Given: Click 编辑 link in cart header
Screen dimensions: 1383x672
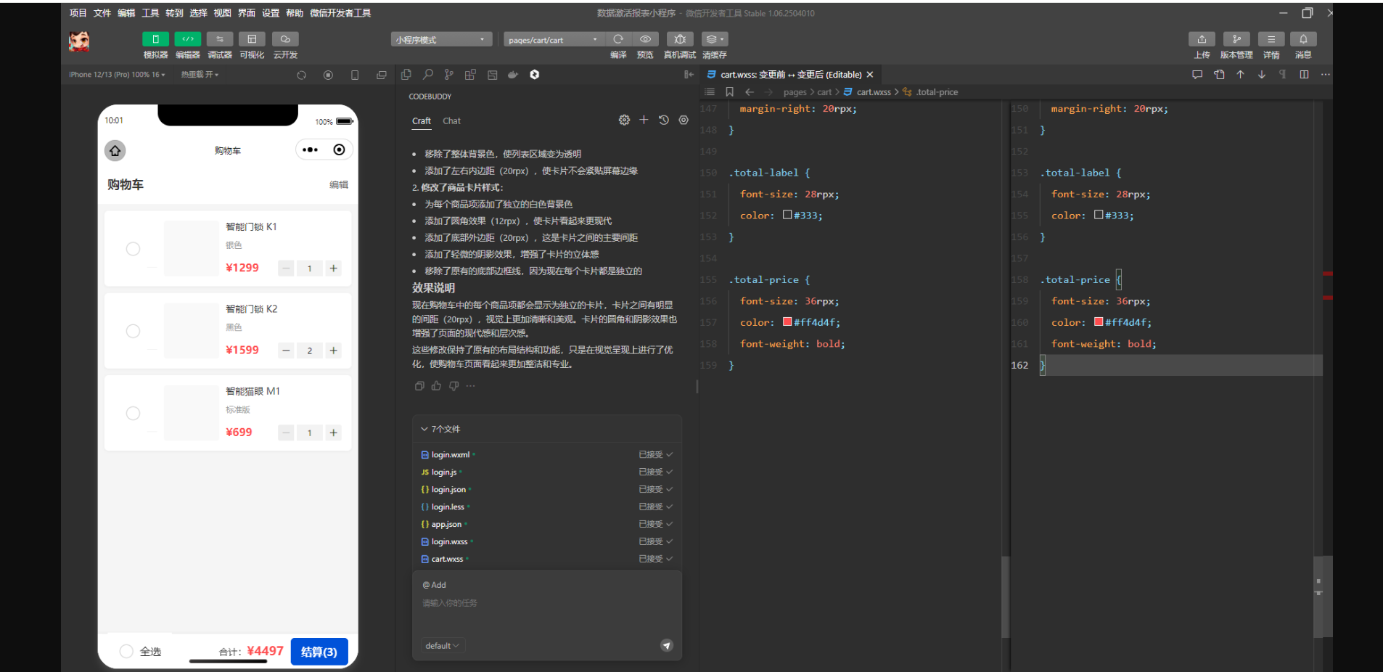Looking at the screenshot, I should (339, 185).
